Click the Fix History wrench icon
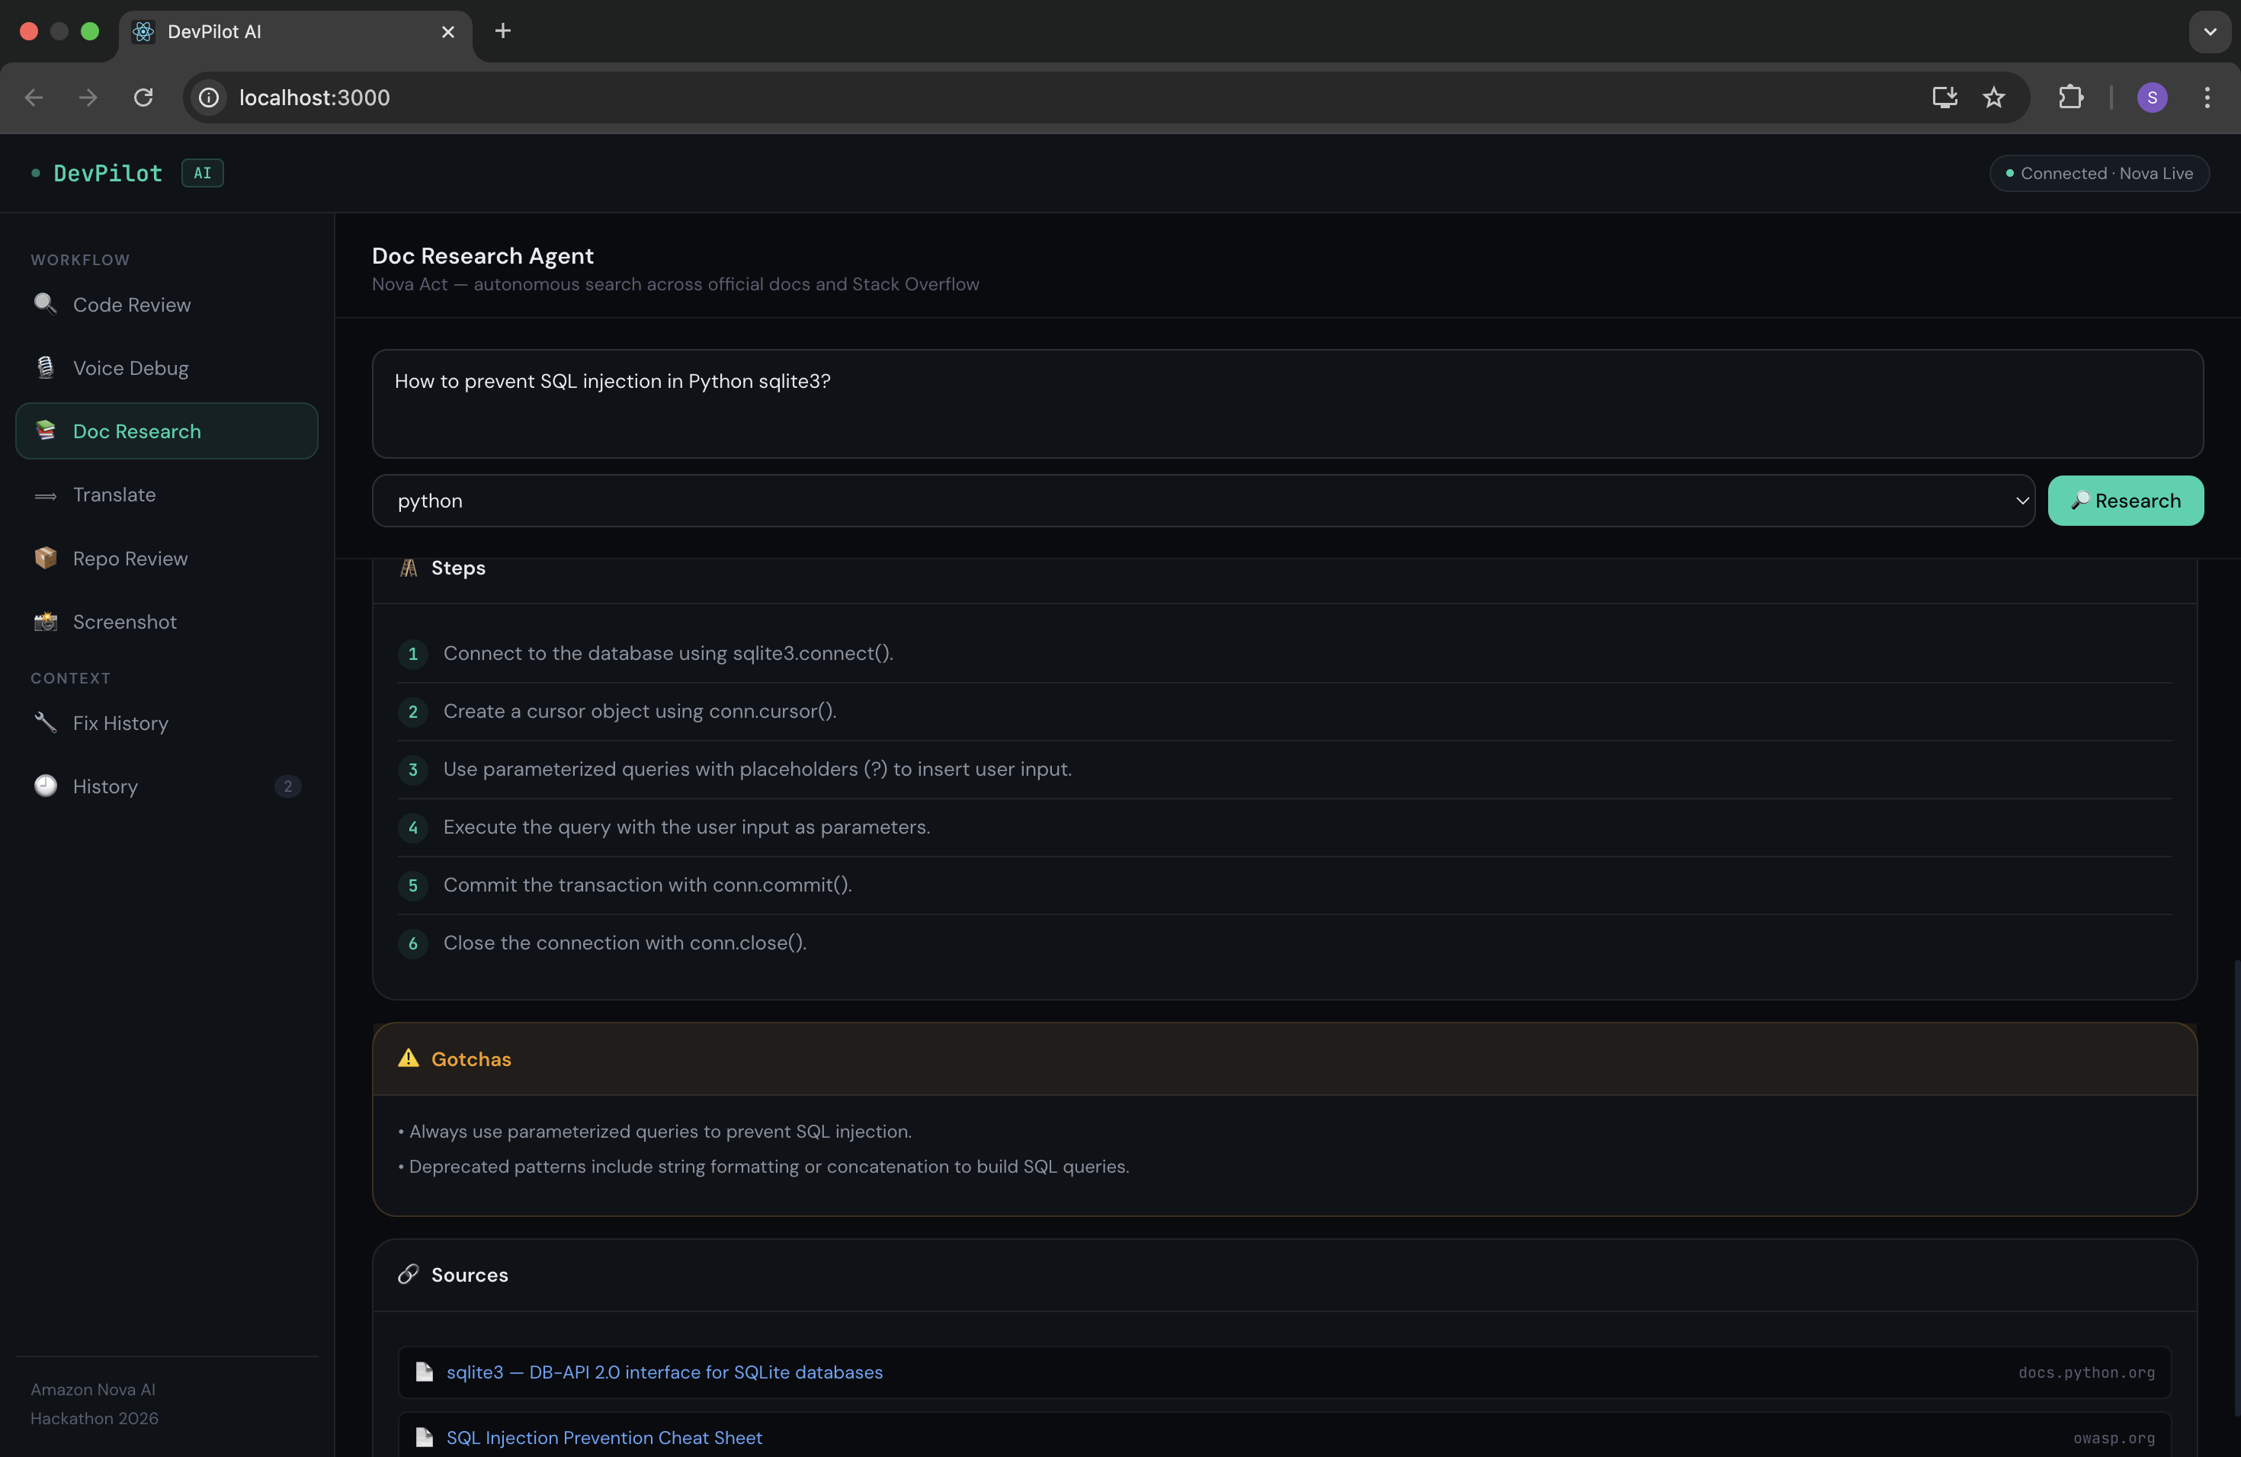The image size is (2241, 1457). click(x=44, y=723)
